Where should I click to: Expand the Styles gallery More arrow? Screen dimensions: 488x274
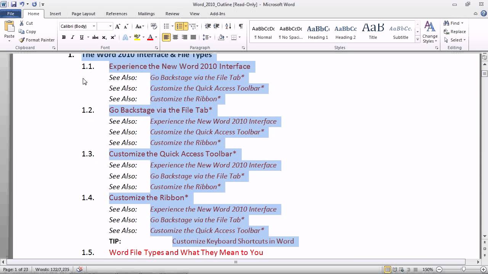(418, 40)
